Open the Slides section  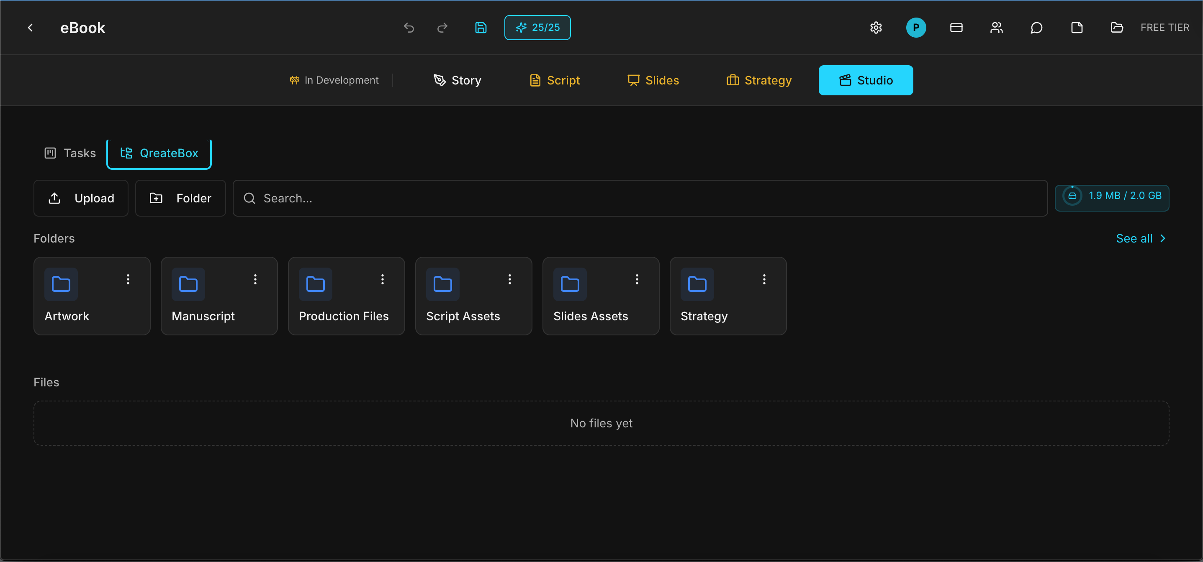tap(653, 80)
